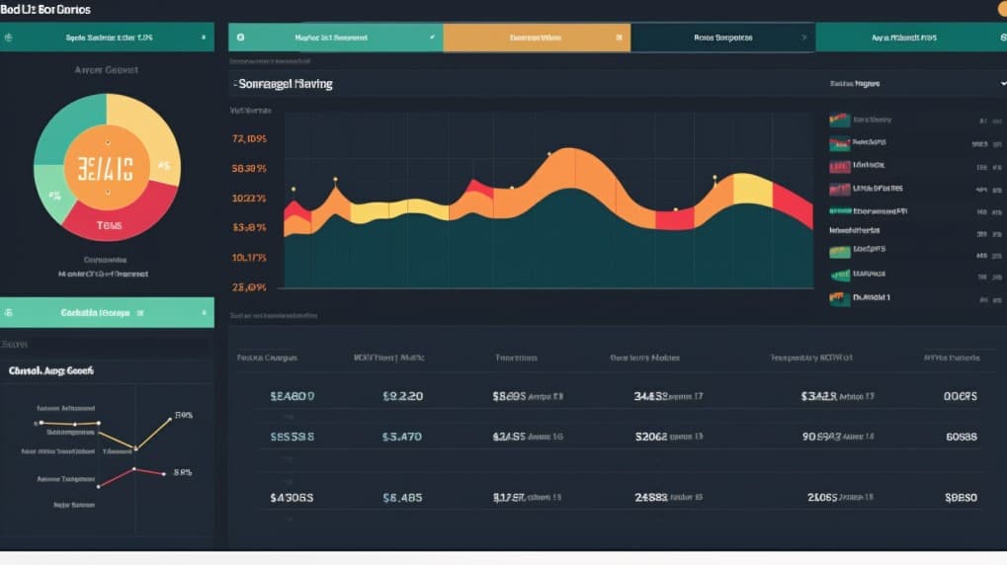This screenshot has width=1007, height=565.
Task: Expand the dropdown chevron at the far right header
Action: point(1002,85)
